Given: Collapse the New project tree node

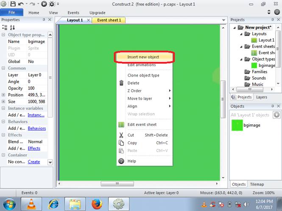Looking at the screenshot, I should [235, 27].
